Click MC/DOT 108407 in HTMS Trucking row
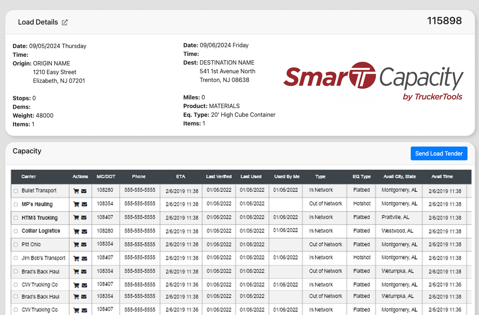 coord(105,217)
